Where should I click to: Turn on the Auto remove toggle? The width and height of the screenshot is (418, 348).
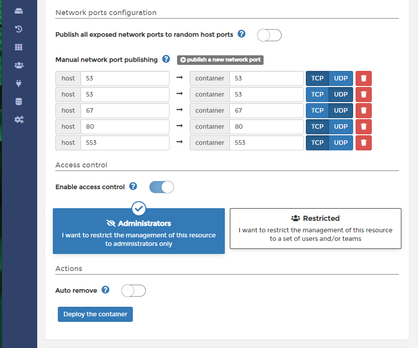point(133,291)
